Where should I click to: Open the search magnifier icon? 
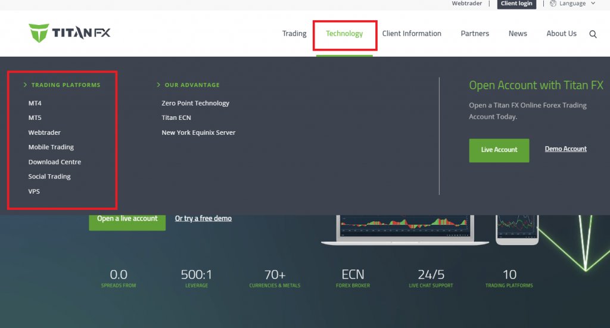click(x=593, y=34)
